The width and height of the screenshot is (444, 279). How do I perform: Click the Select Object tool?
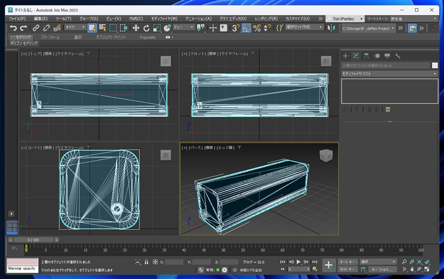click(x=92, y=28)
